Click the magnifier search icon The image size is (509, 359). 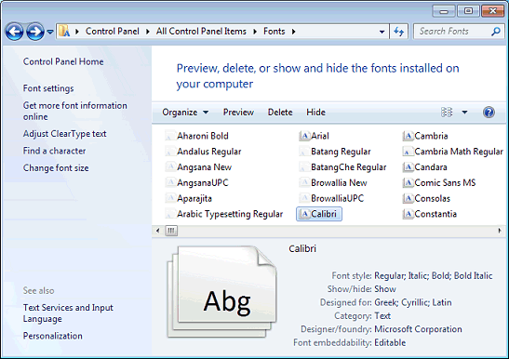coord(496,32)
